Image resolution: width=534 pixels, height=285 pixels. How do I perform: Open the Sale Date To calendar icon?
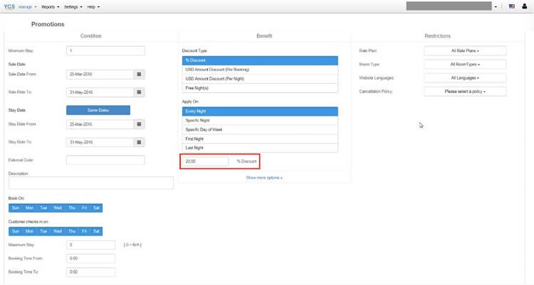[x=139, y=92]
